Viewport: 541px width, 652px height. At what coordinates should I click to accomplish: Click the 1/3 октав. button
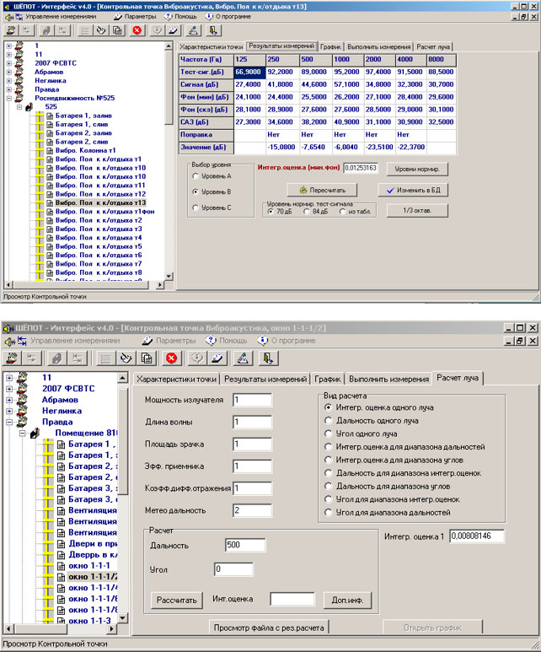417,210
